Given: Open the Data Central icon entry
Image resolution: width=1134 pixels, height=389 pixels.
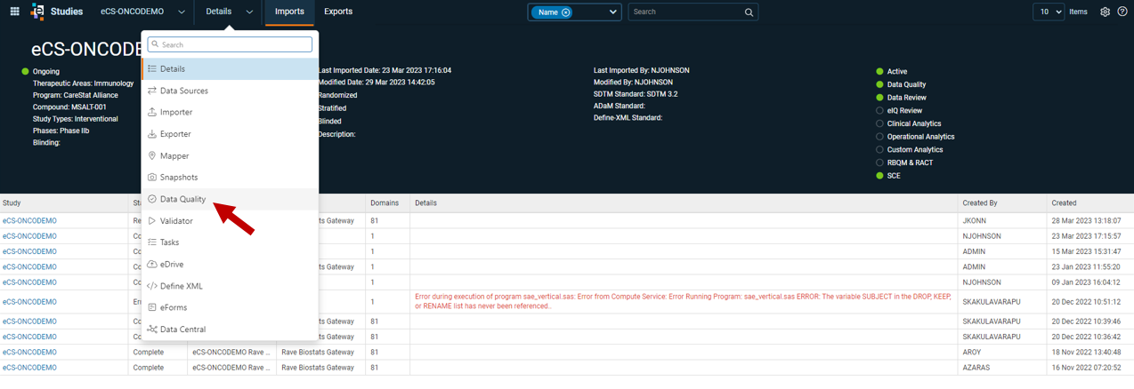Looking at the screenshot, I should [x=152, y=329].
